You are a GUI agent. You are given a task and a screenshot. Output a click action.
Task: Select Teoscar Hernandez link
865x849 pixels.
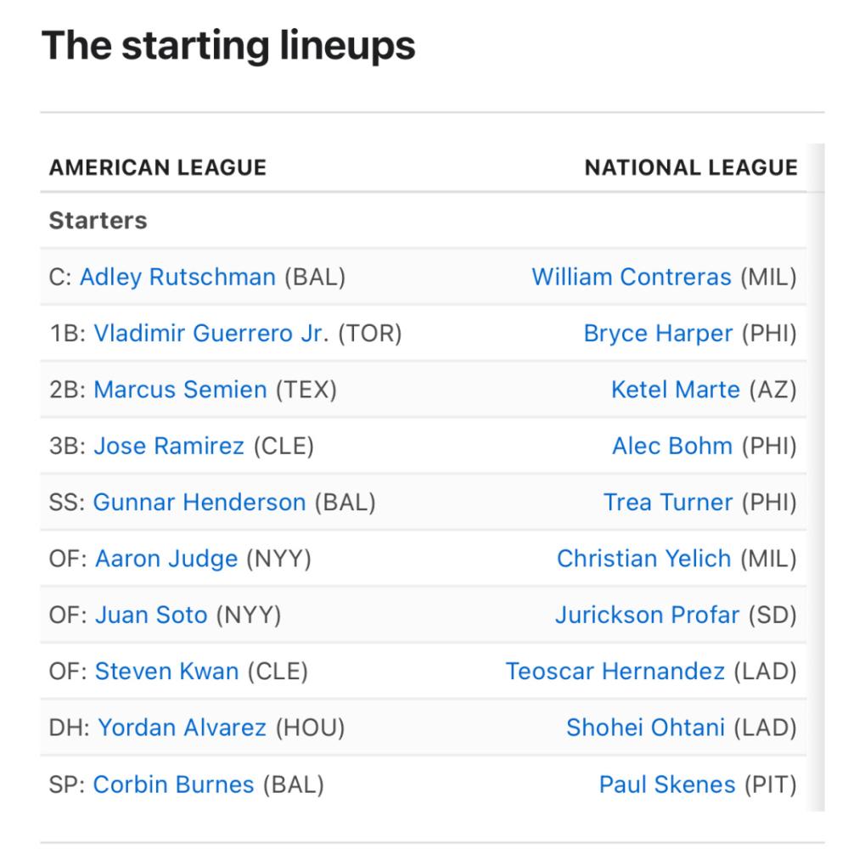tap(615, 671)
